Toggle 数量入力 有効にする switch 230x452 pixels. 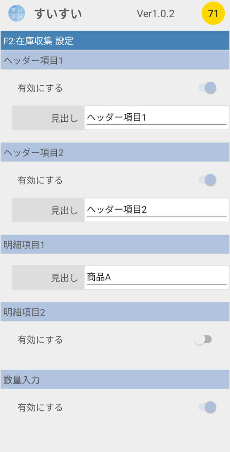click(x=207, y=407)
